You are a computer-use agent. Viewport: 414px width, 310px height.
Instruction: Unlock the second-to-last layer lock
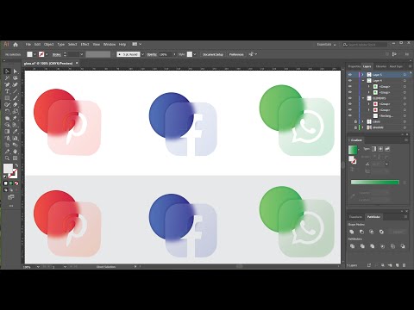(355, 121)
